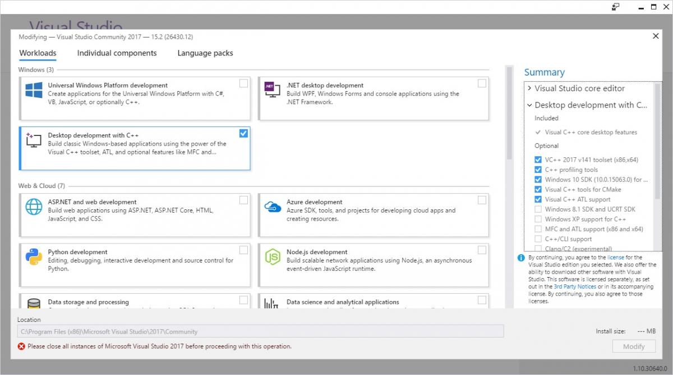Click the Optional label in Summary

point(546,146)
